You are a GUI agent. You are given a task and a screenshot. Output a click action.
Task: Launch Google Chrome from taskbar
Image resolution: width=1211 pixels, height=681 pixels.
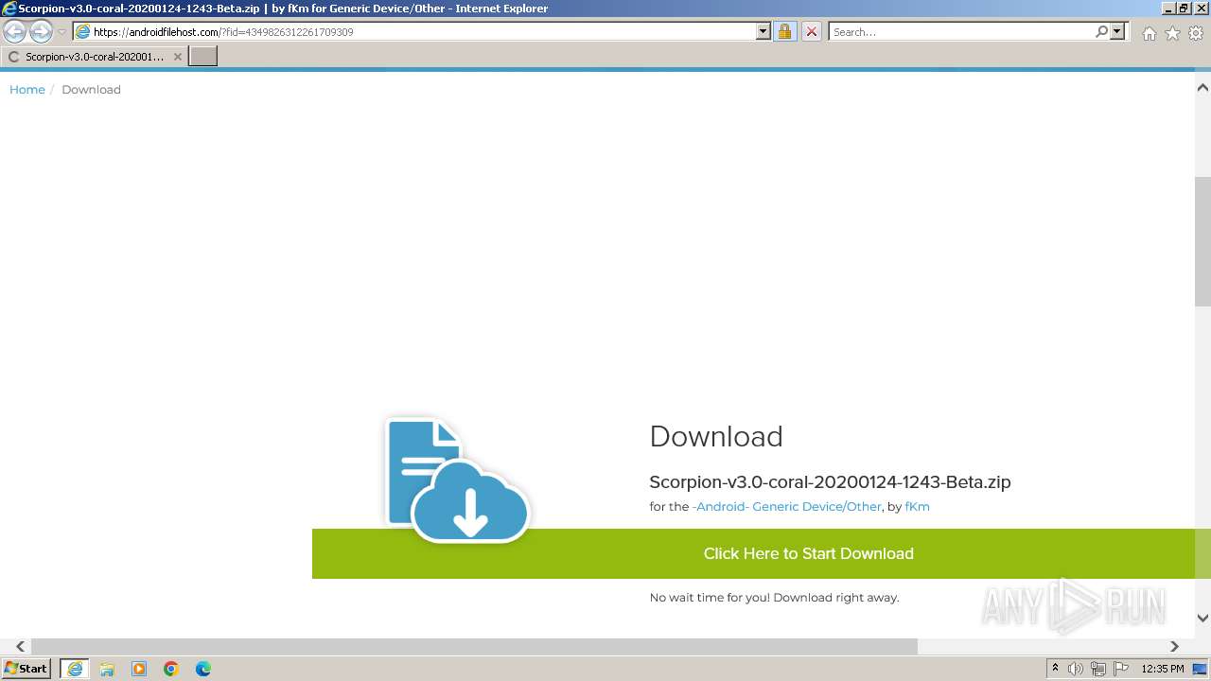click(171, 669)
